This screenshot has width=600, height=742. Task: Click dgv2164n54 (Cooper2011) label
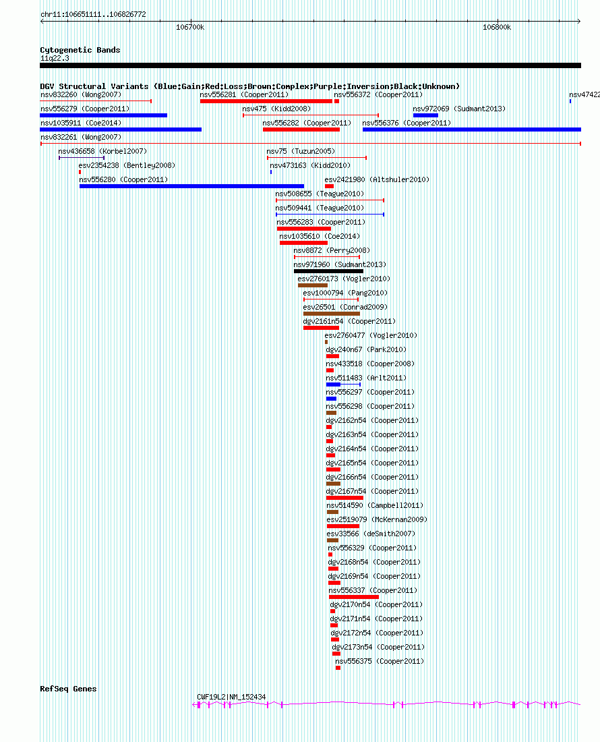[372, 449]
